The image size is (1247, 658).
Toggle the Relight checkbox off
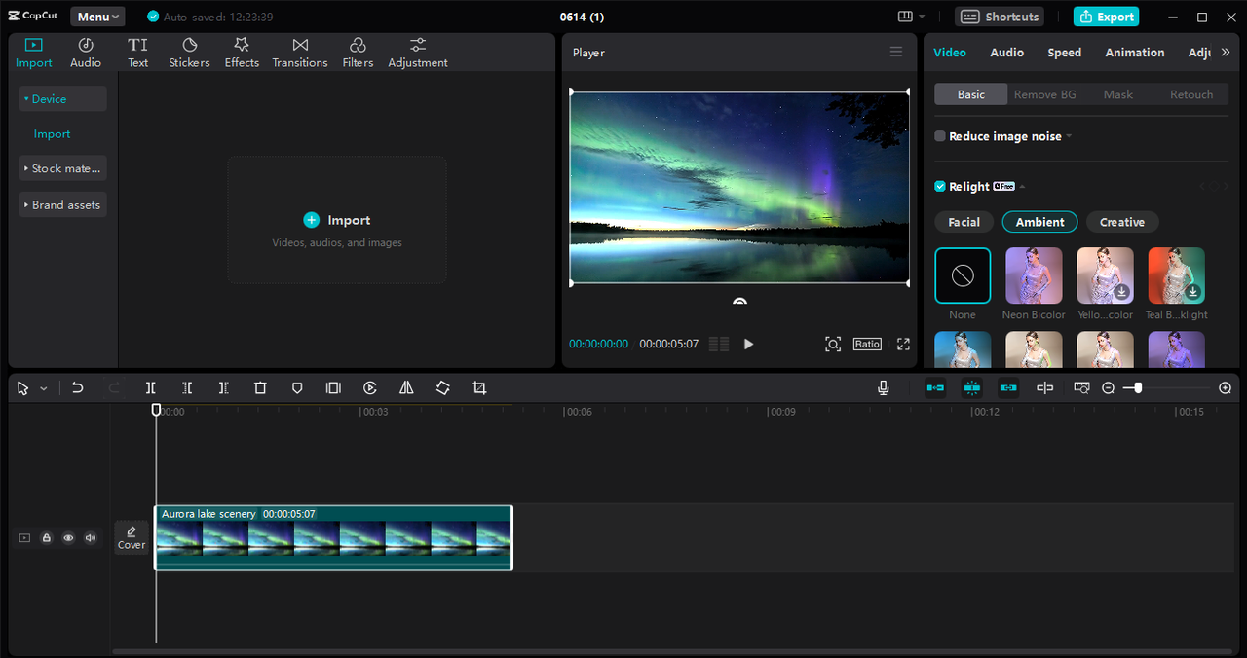(x=938, y=186)
